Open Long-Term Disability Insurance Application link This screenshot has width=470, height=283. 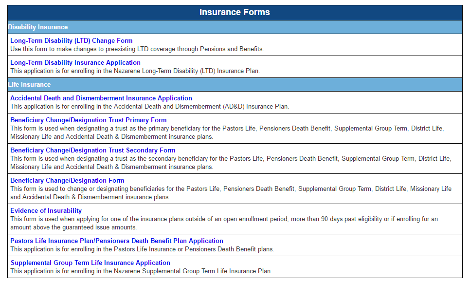coord(75,63)
